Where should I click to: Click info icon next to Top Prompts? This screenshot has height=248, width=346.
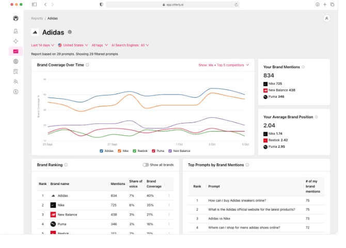[247, 165]
